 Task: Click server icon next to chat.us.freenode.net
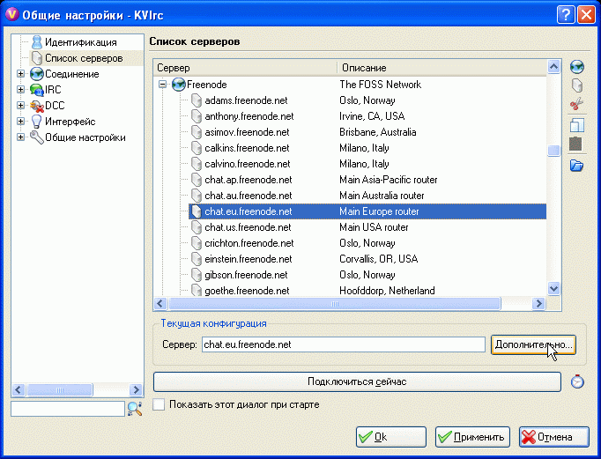pyautogui.click(x=197, y=227)
